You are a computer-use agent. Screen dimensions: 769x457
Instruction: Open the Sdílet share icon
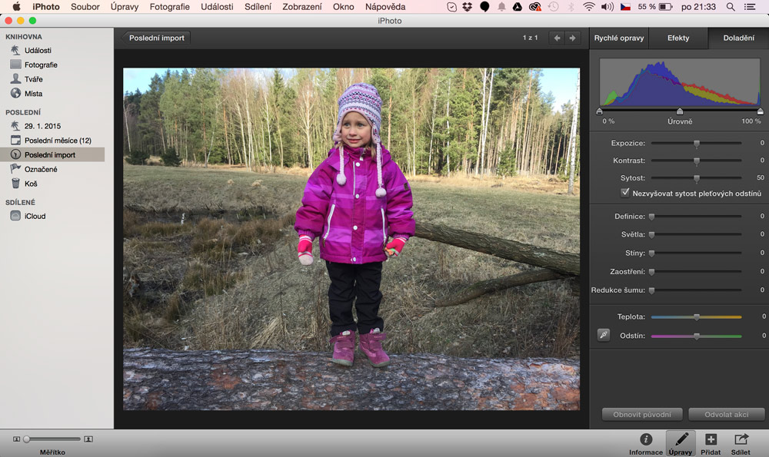coord(741,440)
